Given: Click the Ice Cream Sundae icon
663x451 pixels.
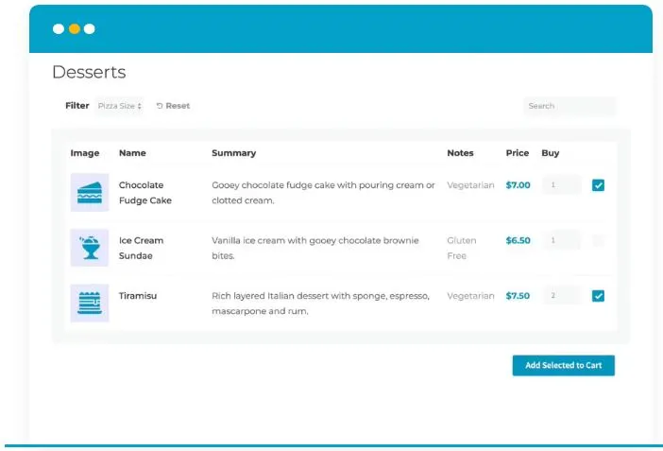Looking at the screenshot, I should tap(90, 248).
